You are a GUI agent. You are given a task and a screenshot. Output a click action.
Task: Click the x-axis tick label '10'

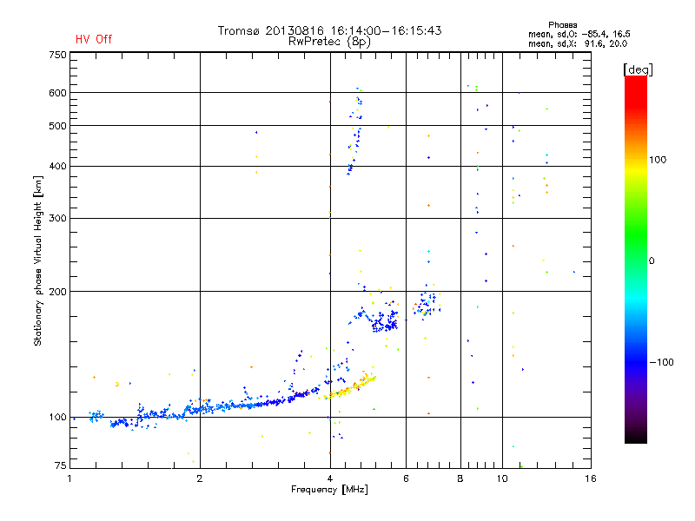click(x=502, y=478)
